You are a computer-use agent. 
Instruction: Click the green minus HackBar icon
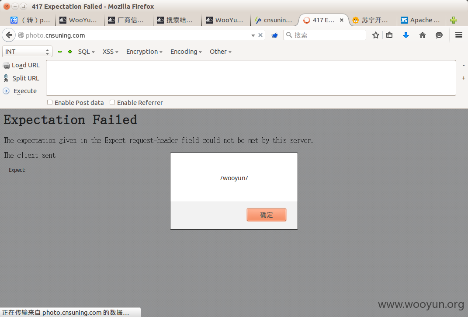pos(60,52)
